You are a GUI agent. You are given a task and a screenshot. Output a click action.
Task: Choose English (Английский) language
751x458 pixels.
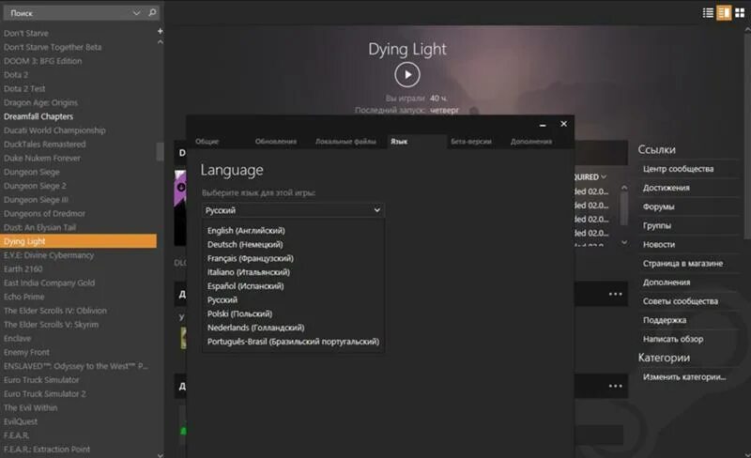pyautogui.click(x=246, y=231)
